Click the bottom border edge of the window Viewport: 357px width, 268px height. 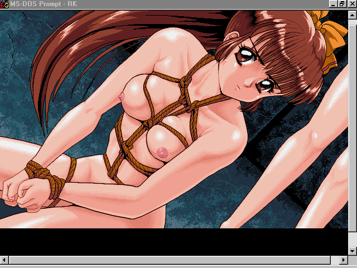[x=178, y=266]
